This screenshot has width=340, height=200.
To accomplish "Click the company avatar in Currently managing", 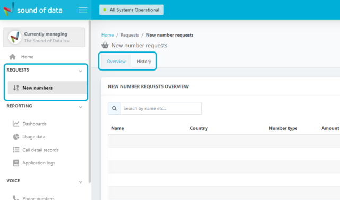I will point(15,37).
